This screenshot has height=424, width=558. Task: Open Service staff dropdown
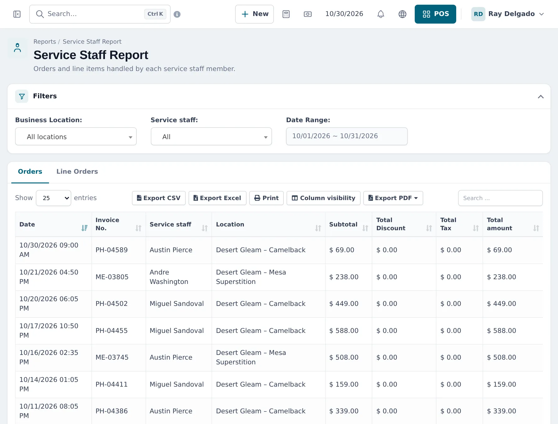(211, 136)
